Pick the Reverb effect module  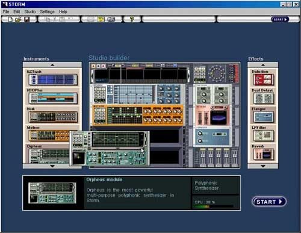point(264,154)
